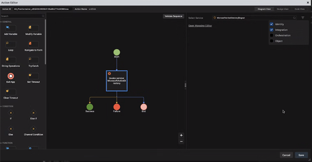Click the Validate Sequence button
312x162 pixels.
173,16
